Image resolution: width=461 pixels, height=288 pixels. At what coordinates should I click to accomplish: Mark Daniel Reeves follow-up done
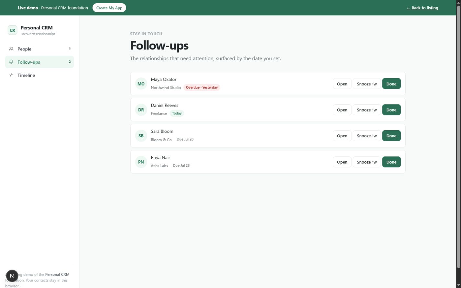click(391, 110)
